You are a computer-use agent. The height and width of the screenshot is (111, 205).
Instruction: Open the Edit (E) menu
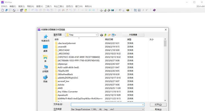(x=13, y=6)
